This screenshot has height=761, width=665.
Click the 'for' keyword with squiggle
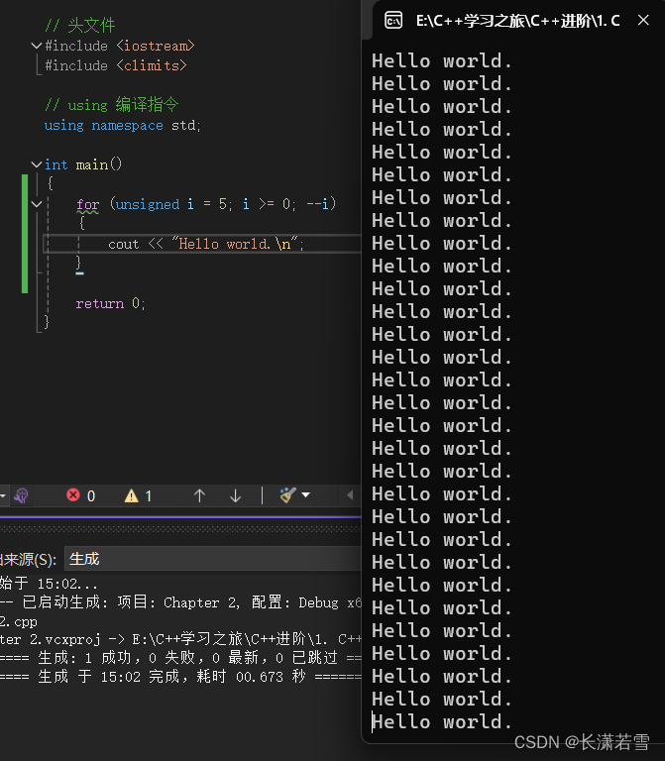88,204
